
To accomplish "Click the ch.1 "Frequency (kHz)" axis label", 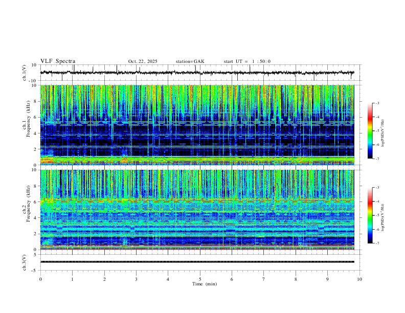I will point(28,119).
